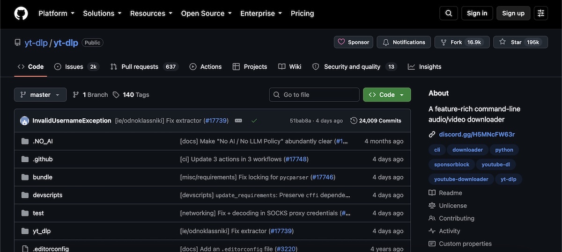The height and width of the screenshot is (252, 562).
Task: Open the green Code dropdown button
Action: pyautogui.click(x=387, y=94)
